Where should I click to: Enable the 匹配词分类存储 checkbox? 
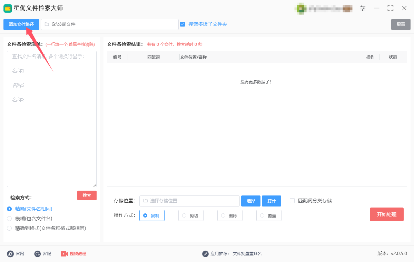point(292,201)
